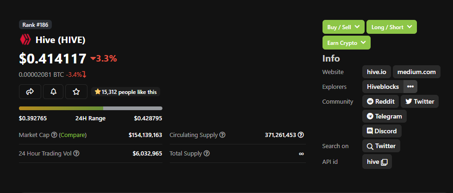
Task: Click the Market Cap help question icon
Action: coord(54,135)
